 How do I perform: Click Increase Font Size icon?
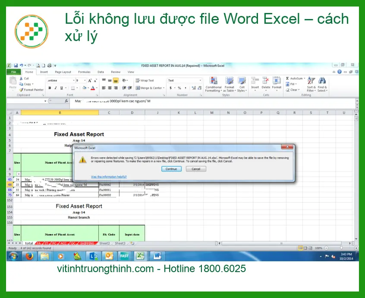[90, 80]
